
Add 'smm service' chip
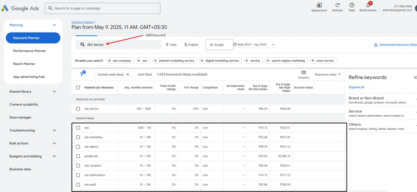coord(323,61)
